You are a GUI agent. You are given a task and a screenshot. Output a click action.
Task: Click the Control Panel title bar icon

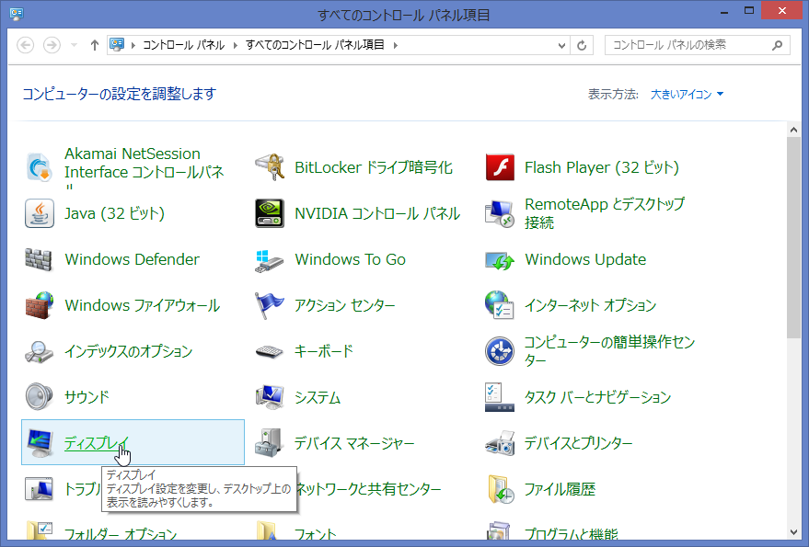17,14
